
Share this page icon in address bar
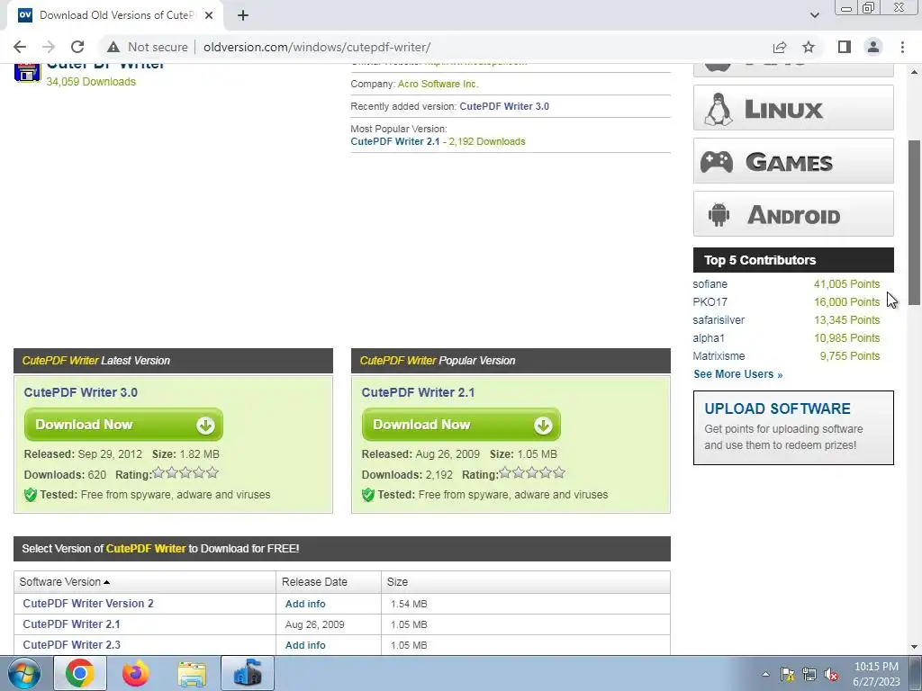click(780, 47)
